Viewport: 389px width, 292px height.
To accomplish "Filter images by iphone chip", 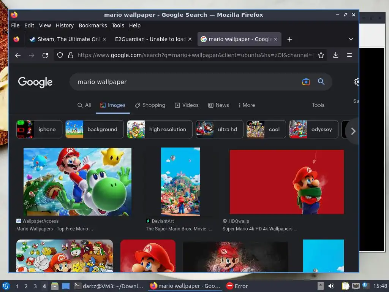I will (39, 129).
